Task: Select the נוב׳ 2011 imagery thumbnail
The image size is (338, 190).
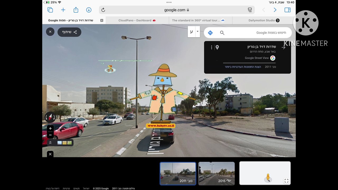Action: click(x=178, y=173)
